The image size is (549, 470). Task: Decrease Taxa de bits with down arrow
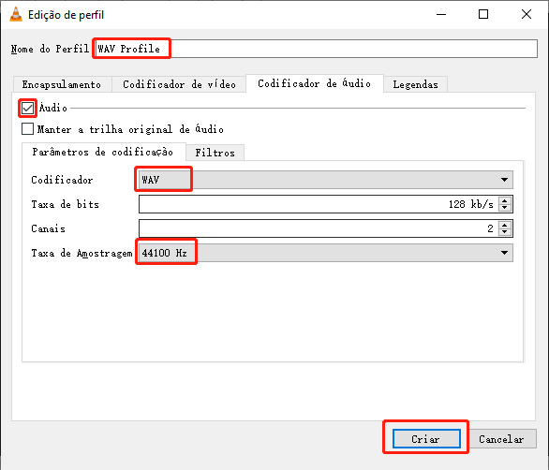coord(505,208)
